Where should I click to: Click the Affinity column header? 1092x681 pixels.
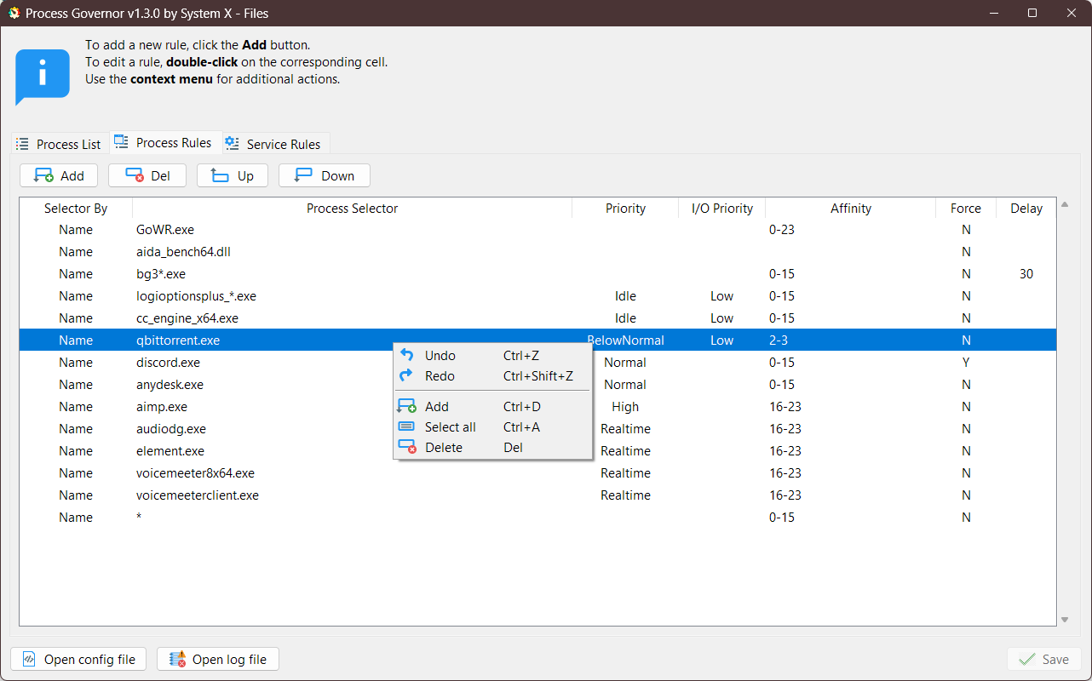(850, 209)
